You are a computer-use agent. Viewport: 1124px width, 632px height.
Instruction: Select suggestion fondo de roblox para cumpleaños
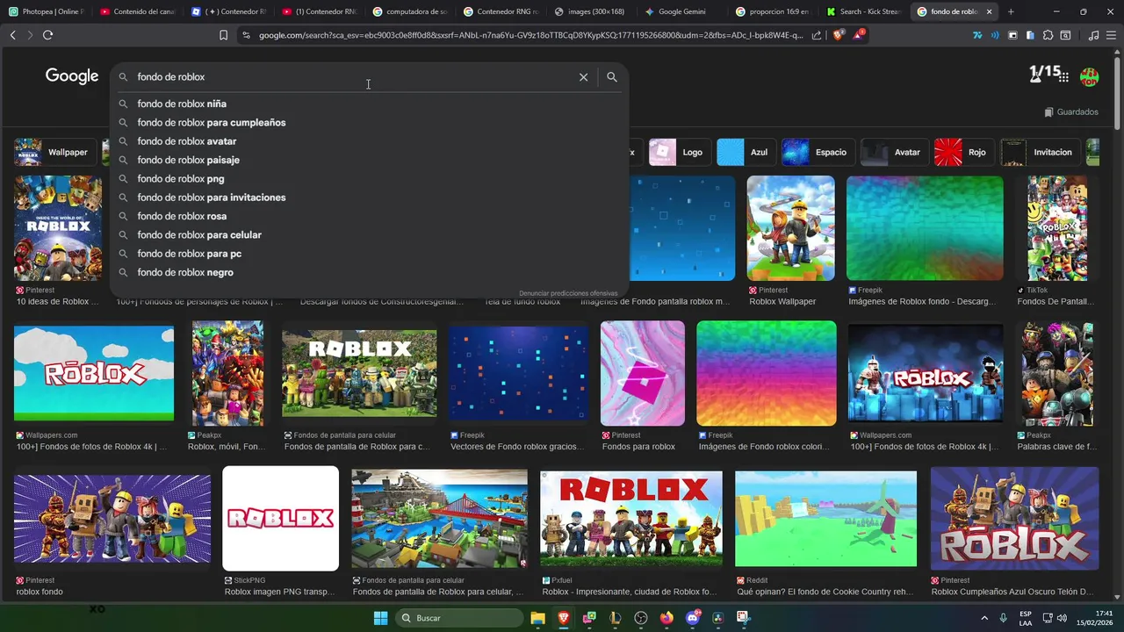(369, 123)
